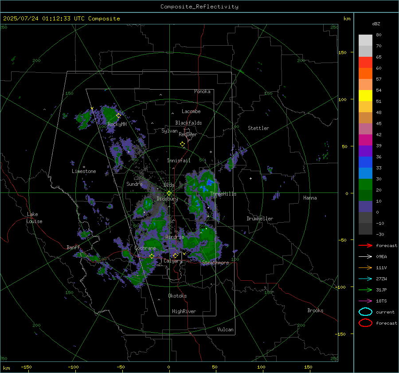
Task: Click the Limestone label
Action: click(x=84, y=171)
